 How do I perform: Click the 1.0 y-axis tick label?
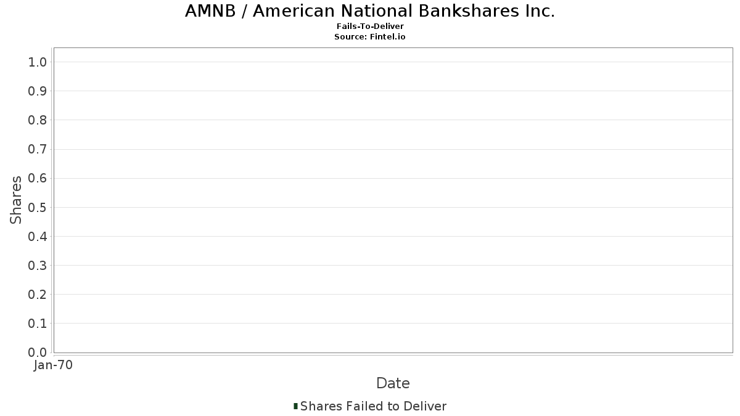pyautogui.click(x=37, y=62)
